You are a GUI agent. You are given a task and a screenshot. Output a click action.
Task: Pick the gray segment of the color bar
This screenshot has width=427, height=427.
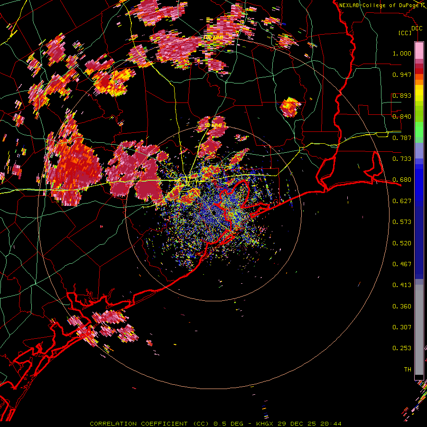click(x=419, y=330)
